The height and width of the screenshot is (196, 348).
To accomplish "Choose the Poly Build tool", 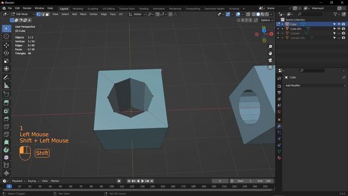I will click(x=6, y=142).
